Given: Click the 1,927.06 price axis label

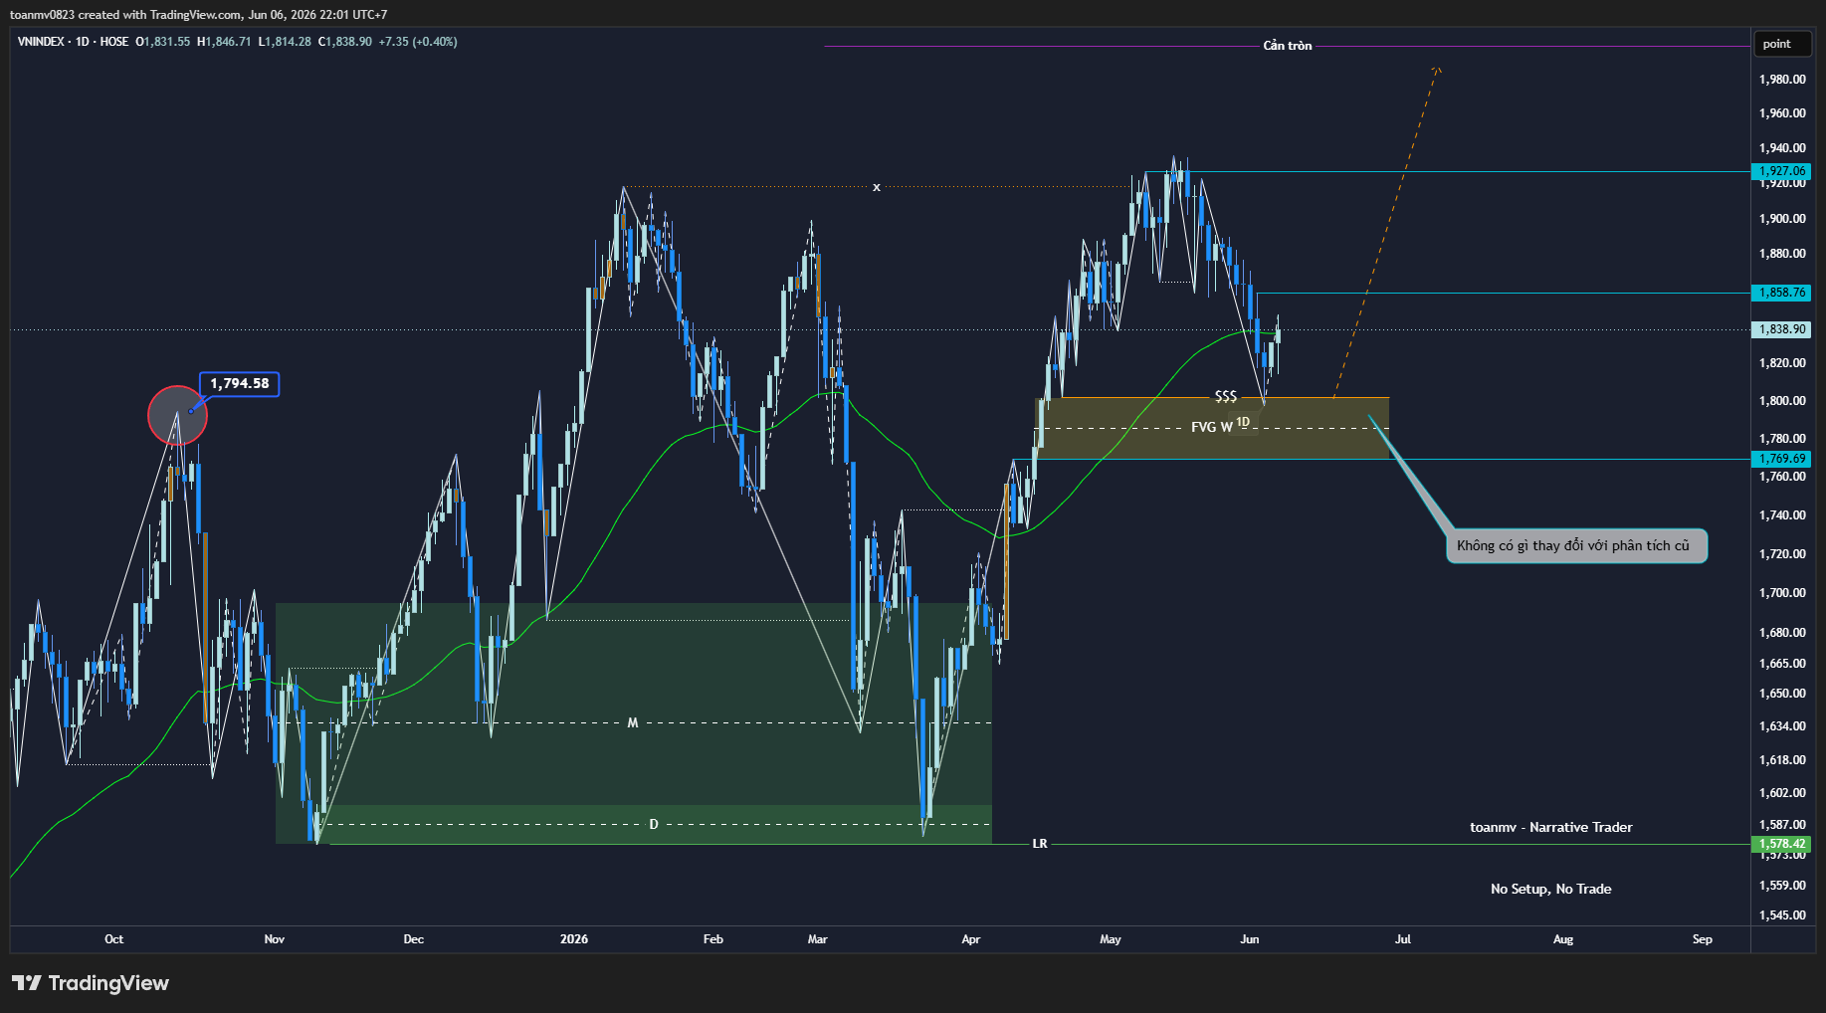Looking at the screenshot, I should [x=1781, y=171].
